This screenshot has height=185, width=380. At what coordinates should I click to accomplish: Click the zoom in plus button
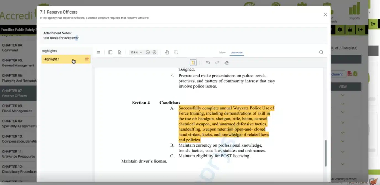154,52
